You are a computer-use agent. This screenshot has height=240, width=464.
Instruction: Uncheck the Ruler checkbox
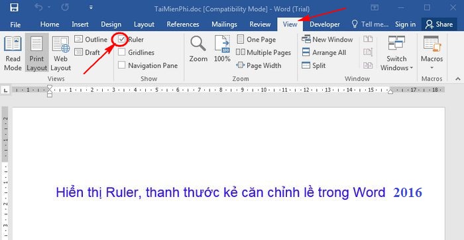121,39
